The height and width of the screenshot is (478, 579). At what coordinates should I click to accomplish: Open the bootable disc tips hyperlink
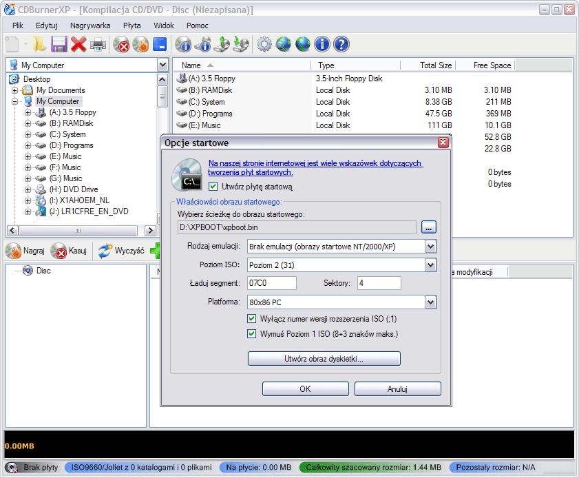[x=315, y=167]
